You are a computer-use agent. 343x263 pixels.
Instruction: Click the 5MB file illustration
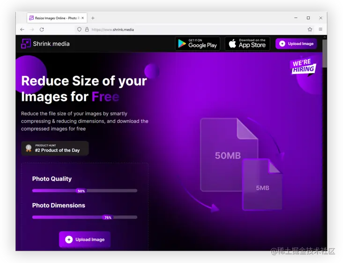click(x=262, y=185)
